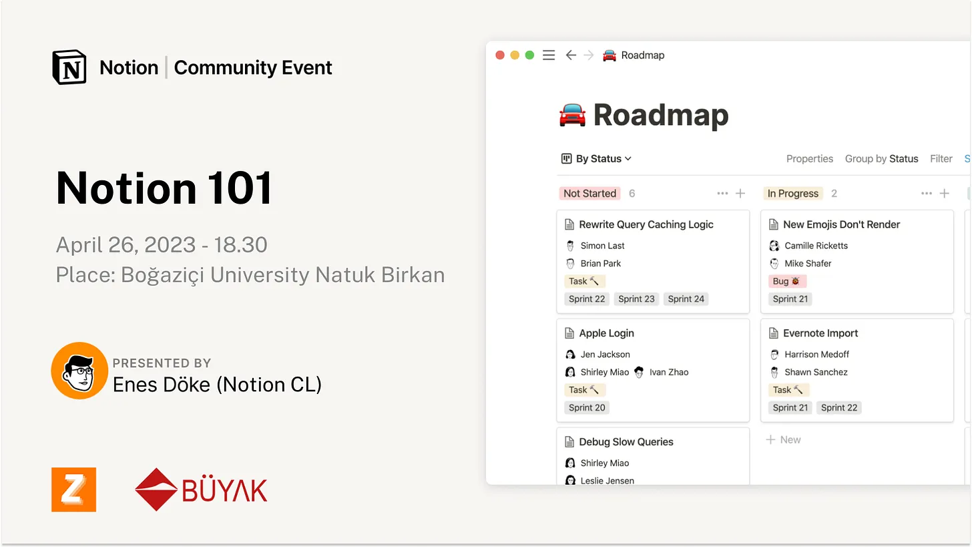Open the Filter menu
Screen dimensions: 972x547
click(x=941, y=159)
